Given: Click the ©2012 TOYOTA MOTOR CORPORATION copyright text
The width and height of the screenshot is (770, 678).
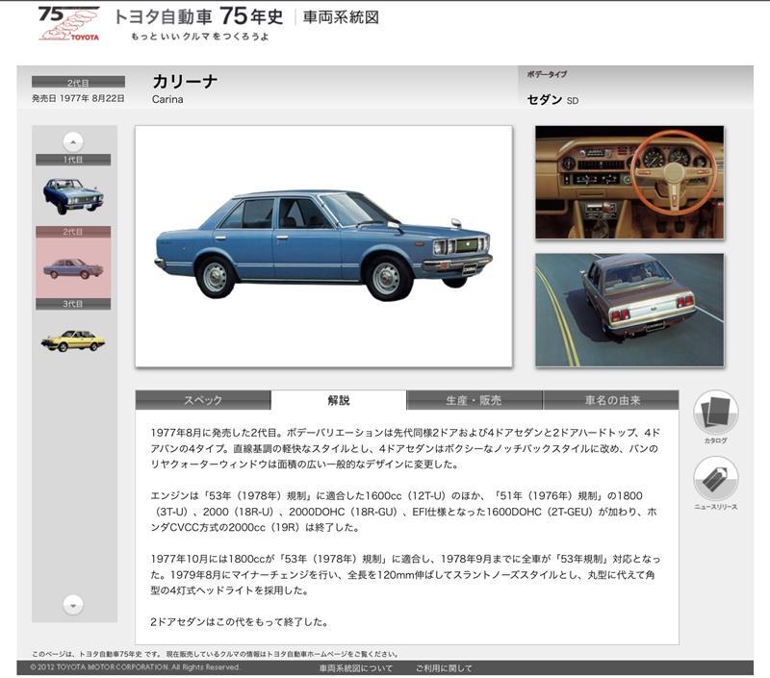Looking at the screenshot, I should point(135,667).
